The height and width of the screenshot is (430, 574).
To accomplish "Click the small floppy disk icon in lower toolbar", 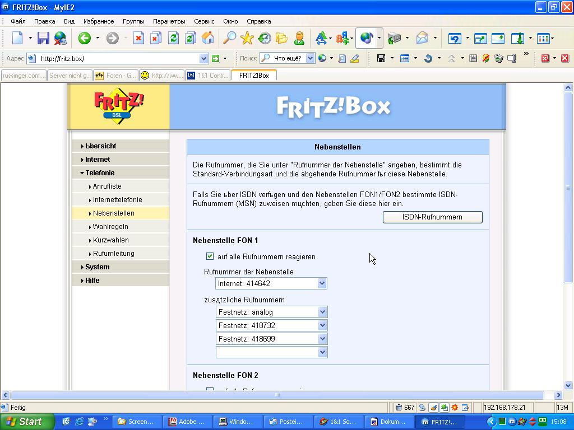I will (x=381, y=58).
